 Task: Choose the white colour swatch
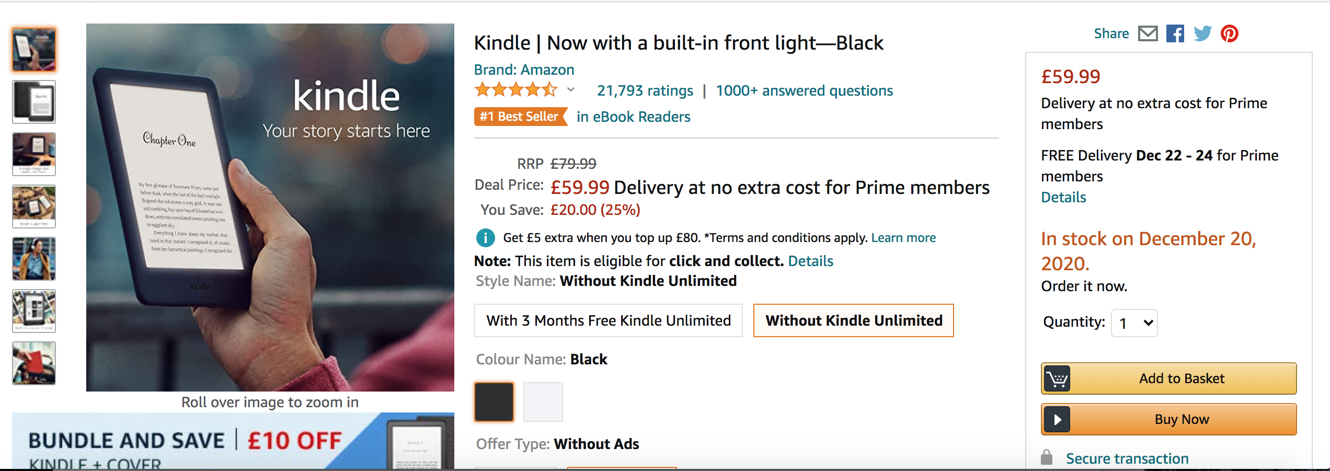pos(543,401)
